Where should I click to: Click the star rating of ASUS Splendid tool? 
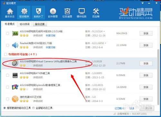pyautogui.click(x=24, y=89)
